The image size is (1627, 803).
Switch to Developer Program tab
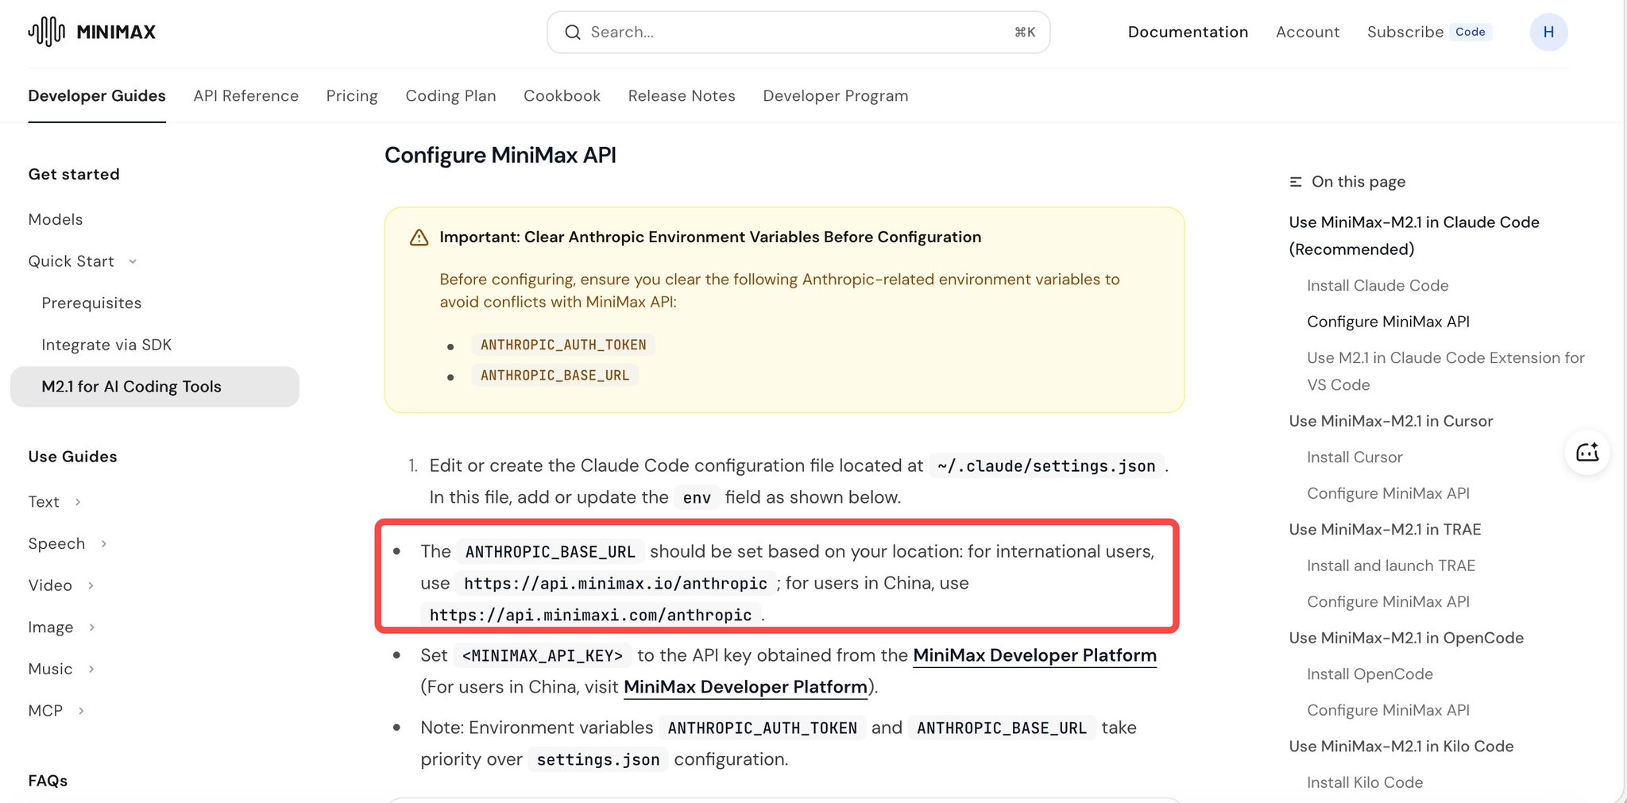pos(836,95)
